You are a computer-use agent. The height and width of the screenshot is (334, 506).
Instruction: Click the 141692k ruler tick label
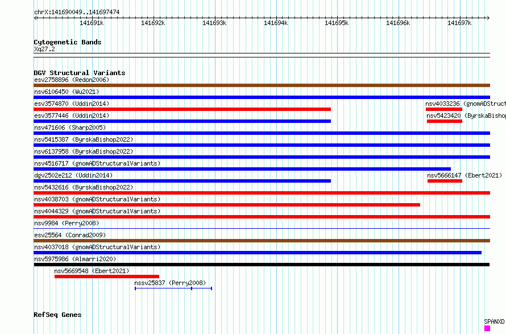click(x=153, y=23)
